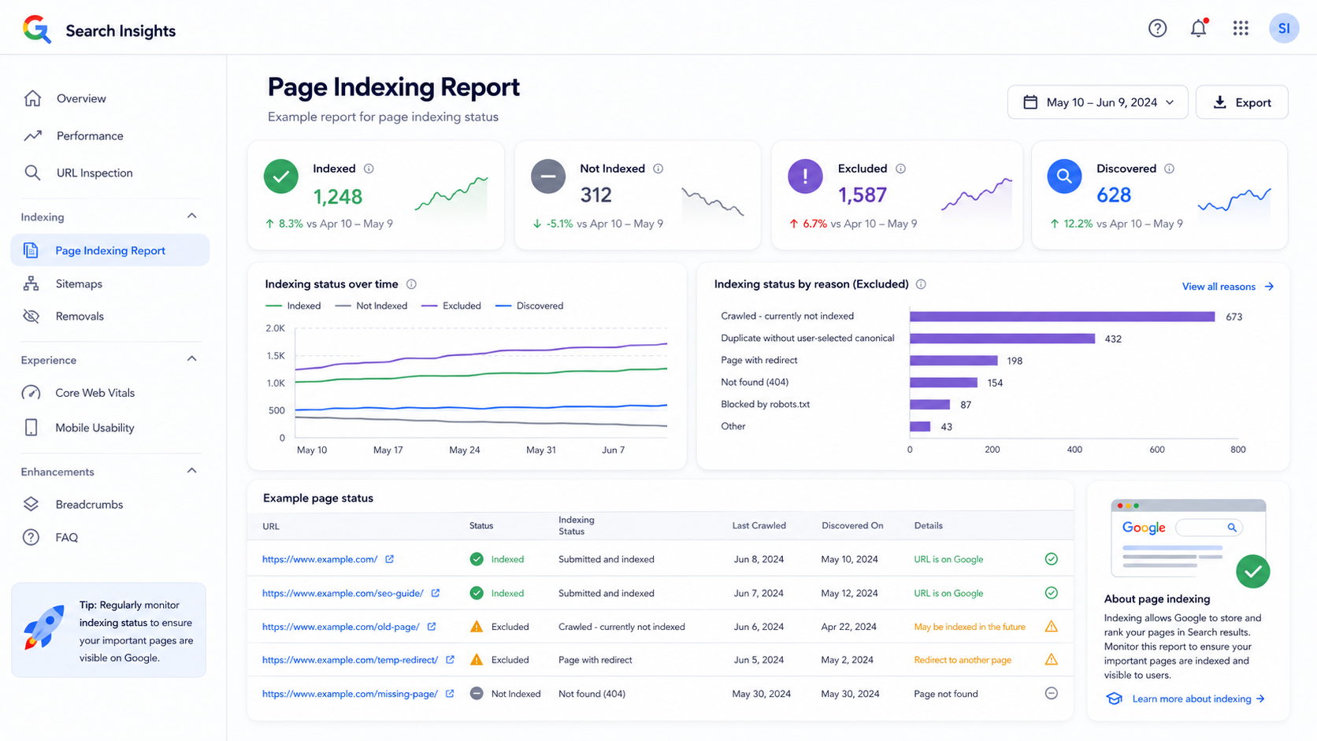The height and width of the screenshot is (741, 1317).
Task: Select Page Indexing Report in sidebar
Action: coord(110,250)
